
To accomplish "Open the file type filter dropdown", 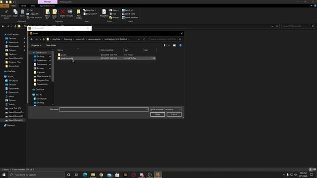I will click(x=165, y=109).
